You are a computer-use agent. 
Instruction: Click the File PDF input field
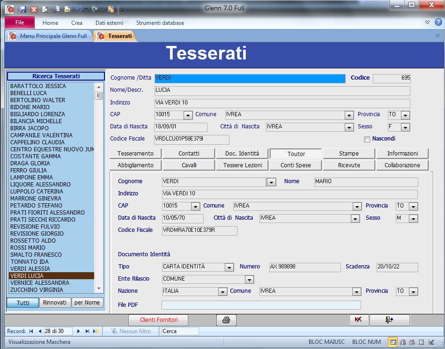coord(261,305)
